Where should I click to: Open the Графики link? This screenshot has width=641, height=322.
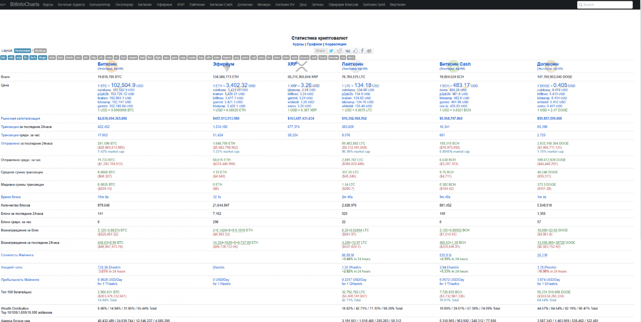click(315, 44)
